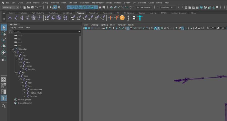This screenshot has height=121, width=227.
Task: Click the white skull face shelf icon
Action: click(x=134, y=18)
